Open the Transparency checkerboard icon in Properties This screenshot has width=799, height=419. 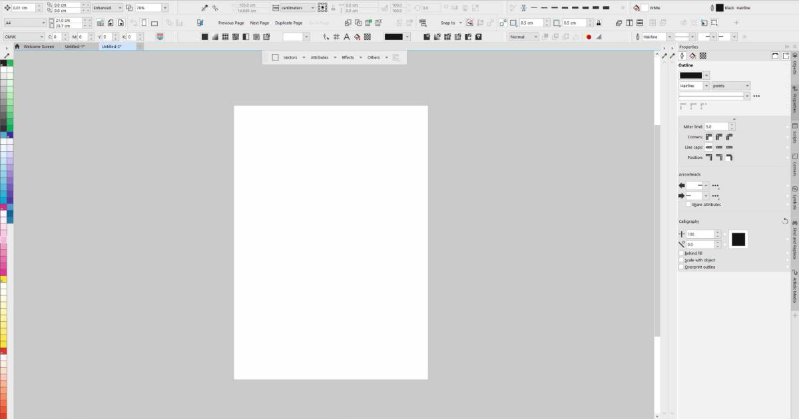pos(702,56)
